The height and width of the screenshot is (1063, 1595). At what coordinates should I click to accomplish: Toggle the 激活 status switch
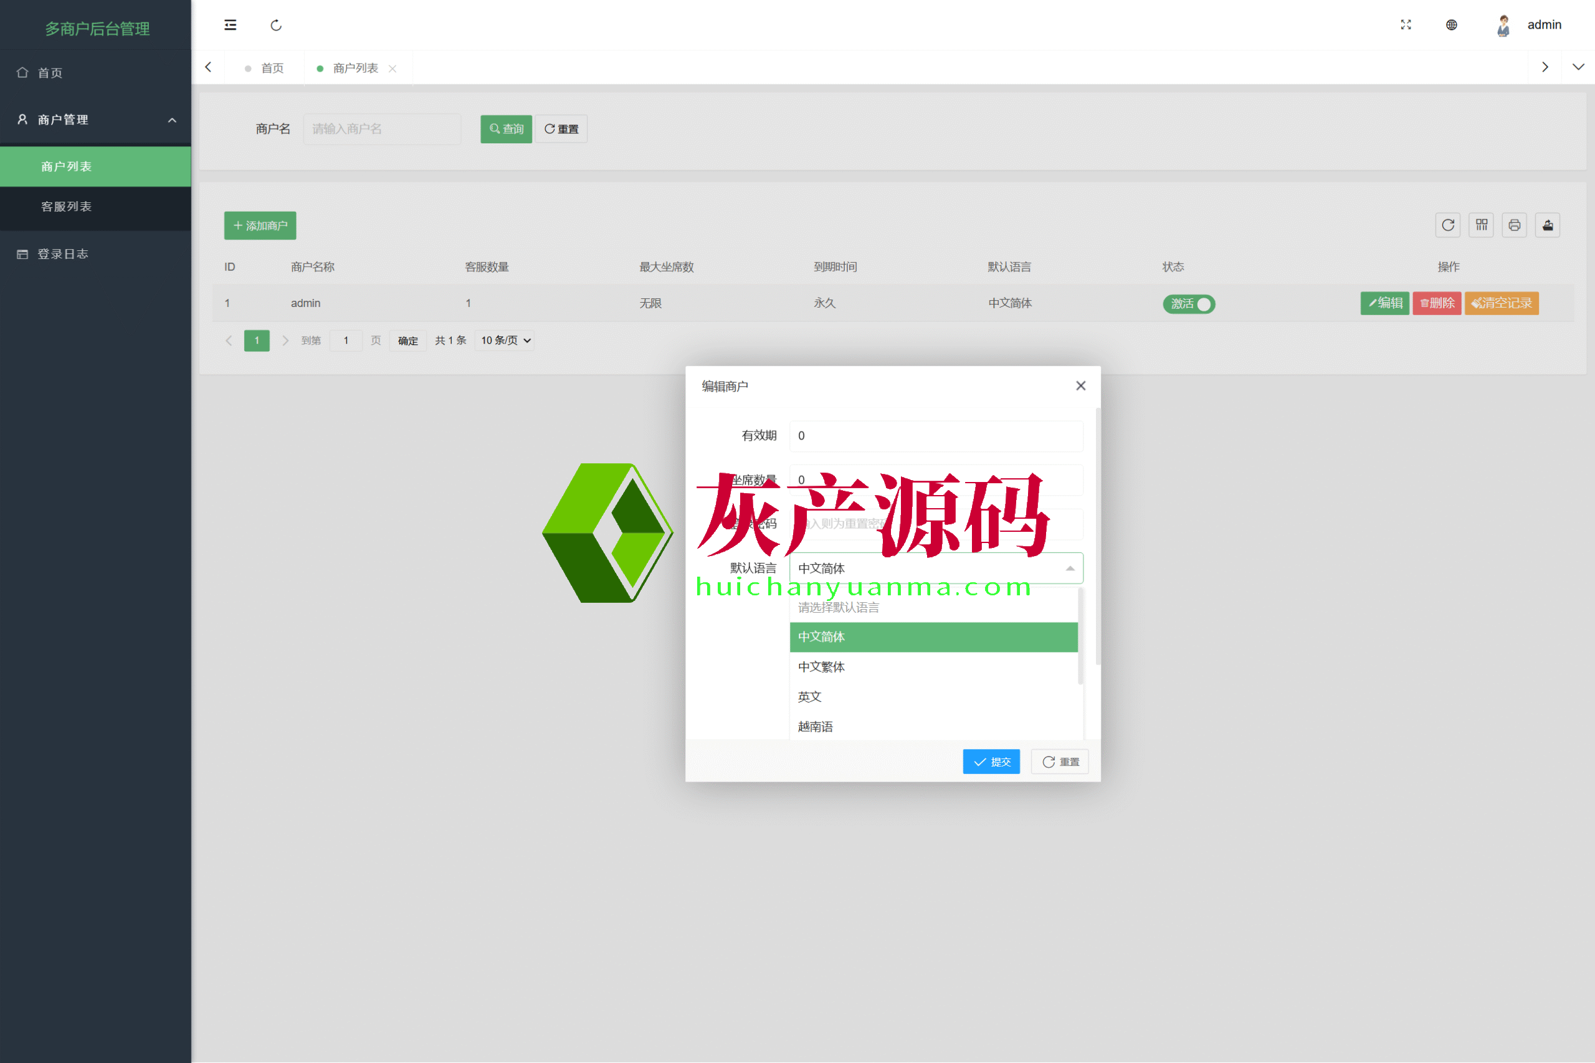click(1189, 304)
